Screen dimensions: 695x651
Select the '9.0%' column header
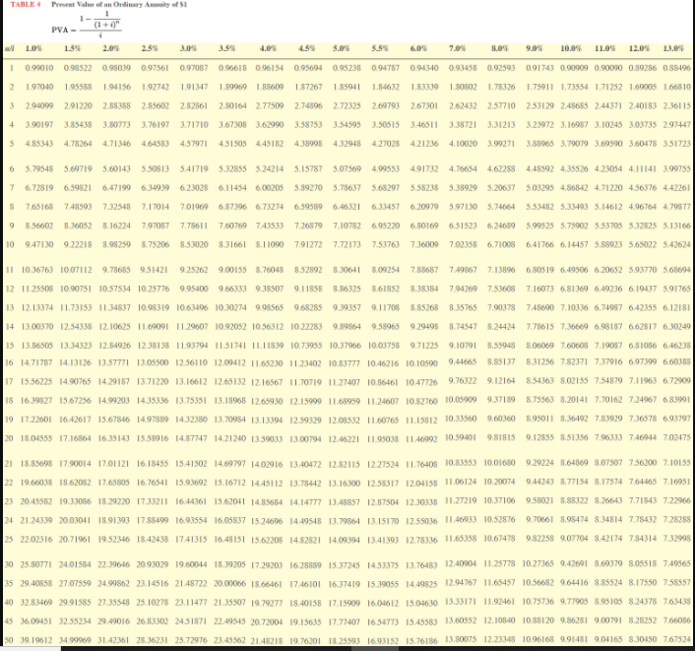click(x=535, y=48)
